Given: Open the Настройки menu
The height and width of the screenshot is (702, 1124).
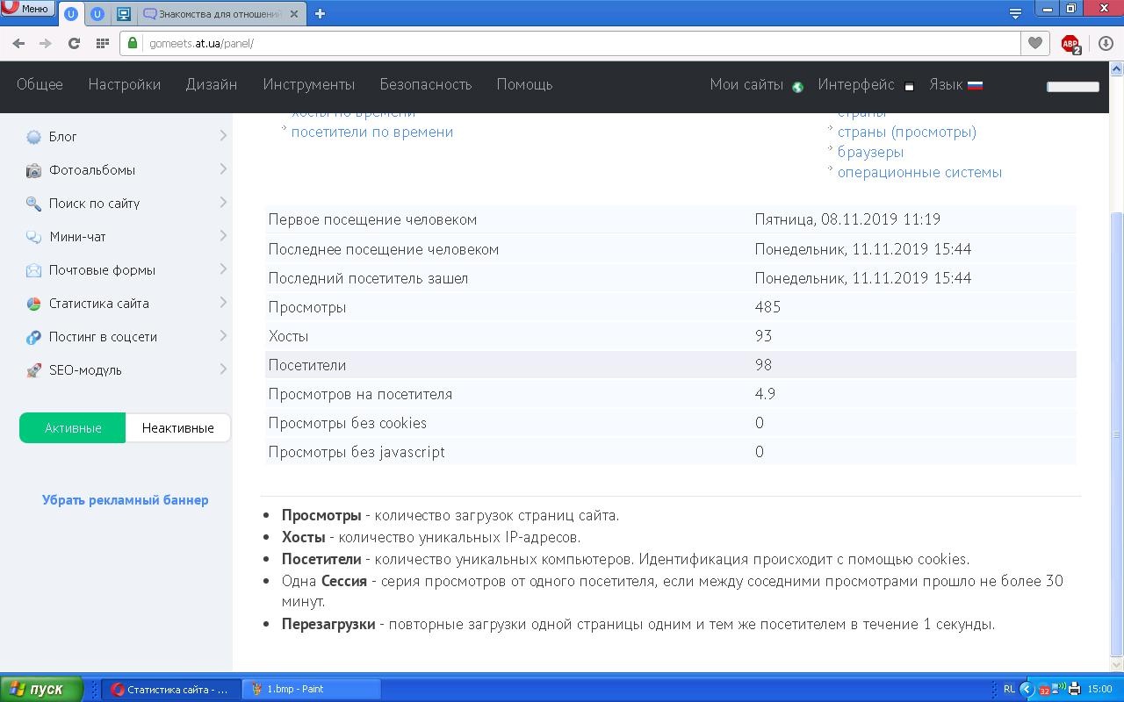Looking at the screenshot, I should click(124, 84).
